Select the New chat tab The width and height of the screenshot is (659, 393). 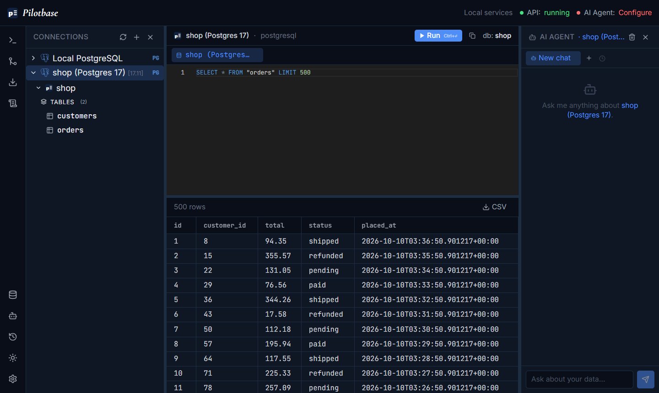(553, 58)
